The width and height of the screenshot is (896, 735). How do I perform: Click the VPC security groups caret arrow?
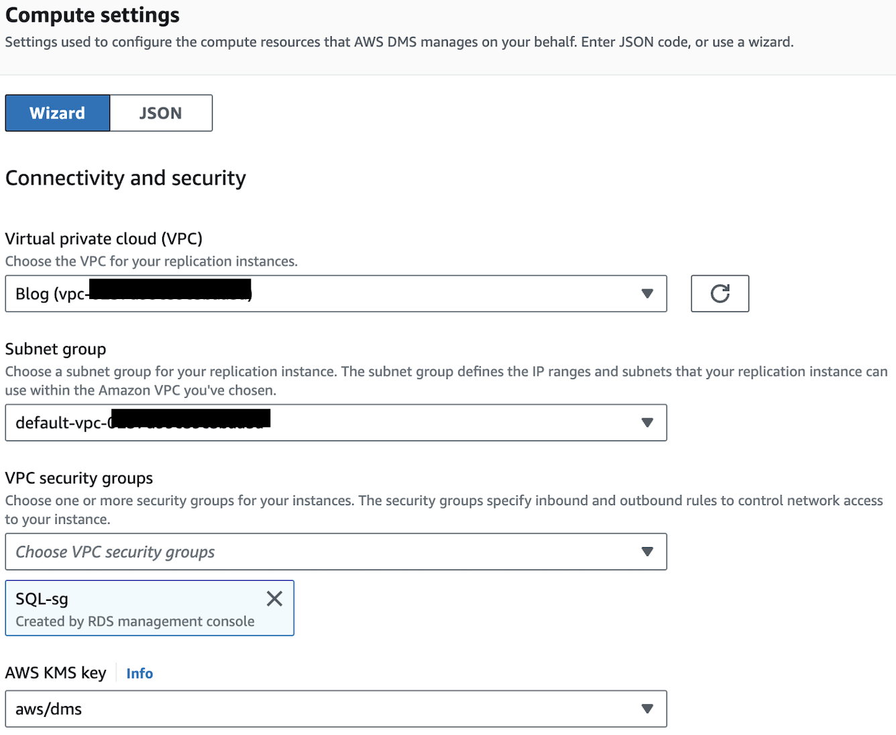[x=647, y=551]
